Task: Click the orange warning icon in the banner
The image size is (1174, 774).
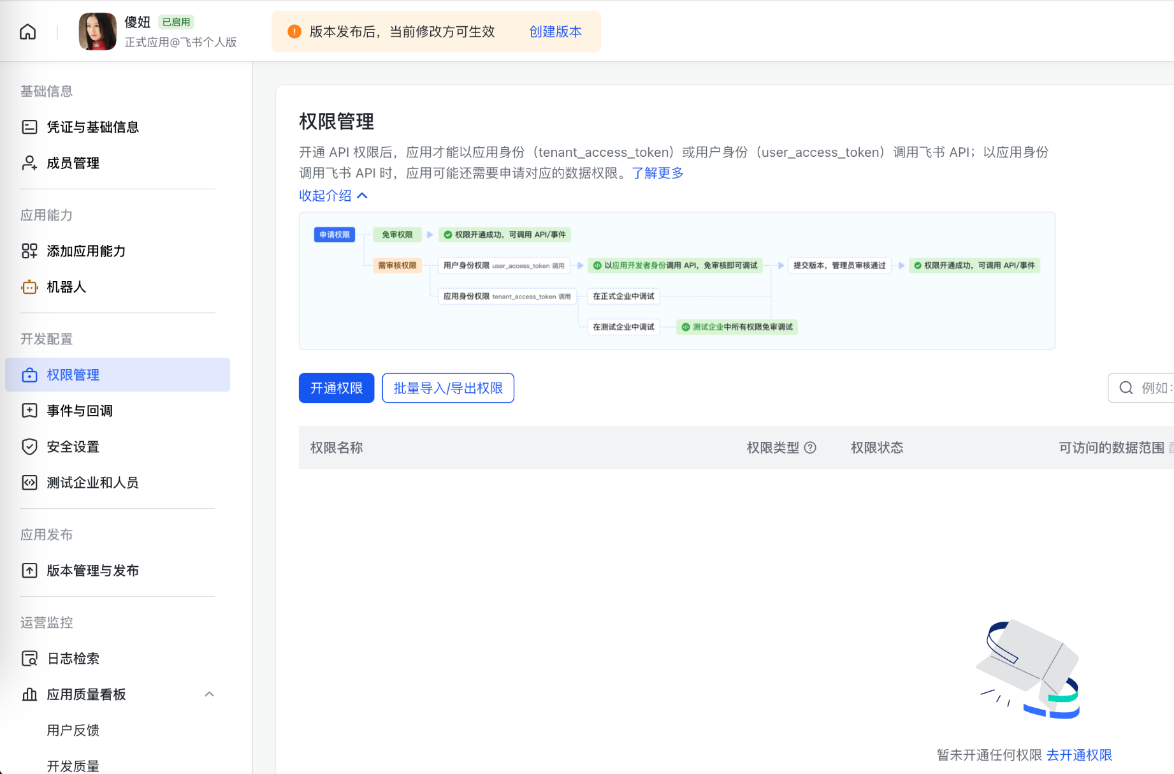Action: (294, 30)
